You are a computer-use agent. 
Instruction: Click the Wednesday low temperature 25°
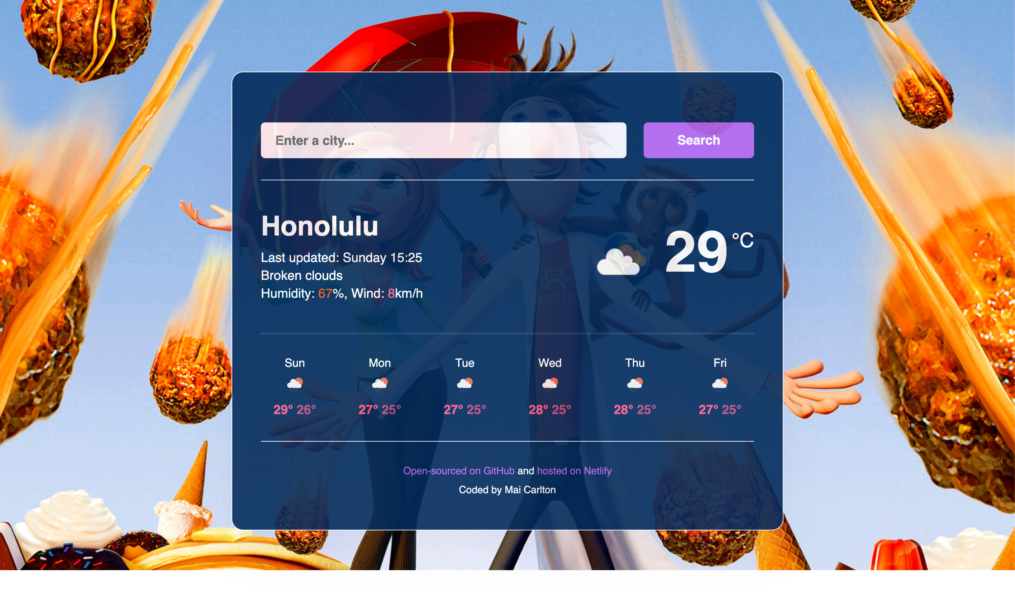562,410
